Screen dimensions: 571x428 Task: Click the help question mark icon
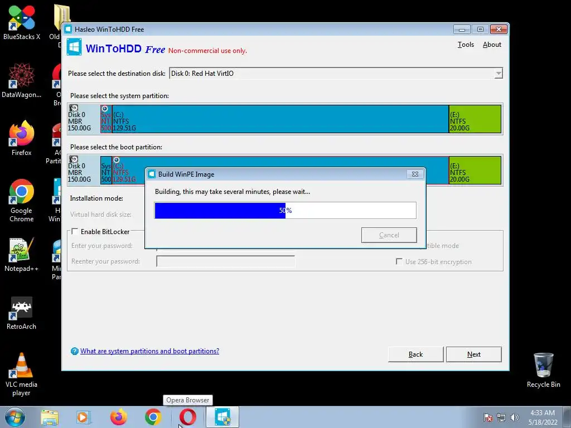click(x=74, y=351)
